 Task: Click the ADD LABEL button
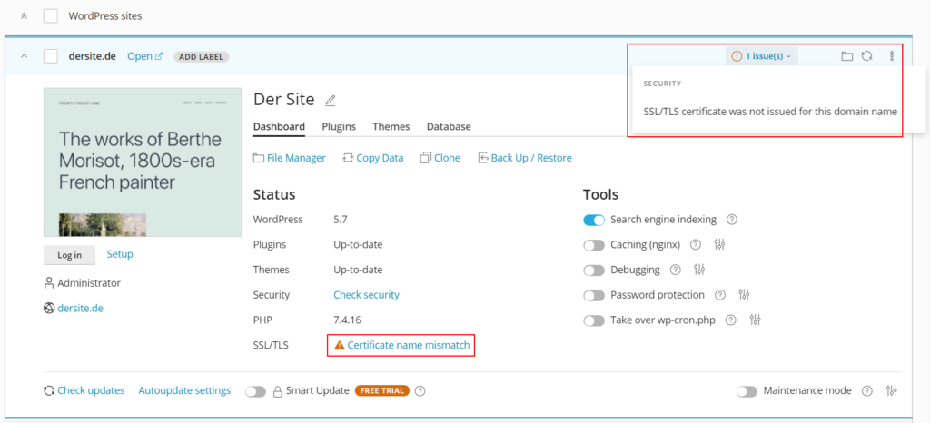click(201, 57)
